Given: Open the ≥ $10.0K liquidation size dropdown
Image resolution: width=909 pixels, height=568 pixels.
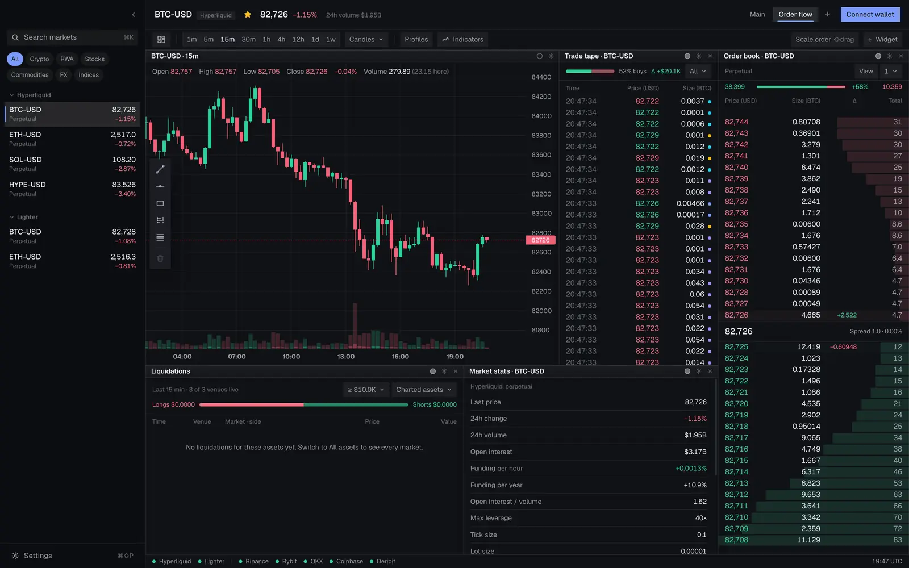Looking at the screenshot, I should (x=366, y=390).
